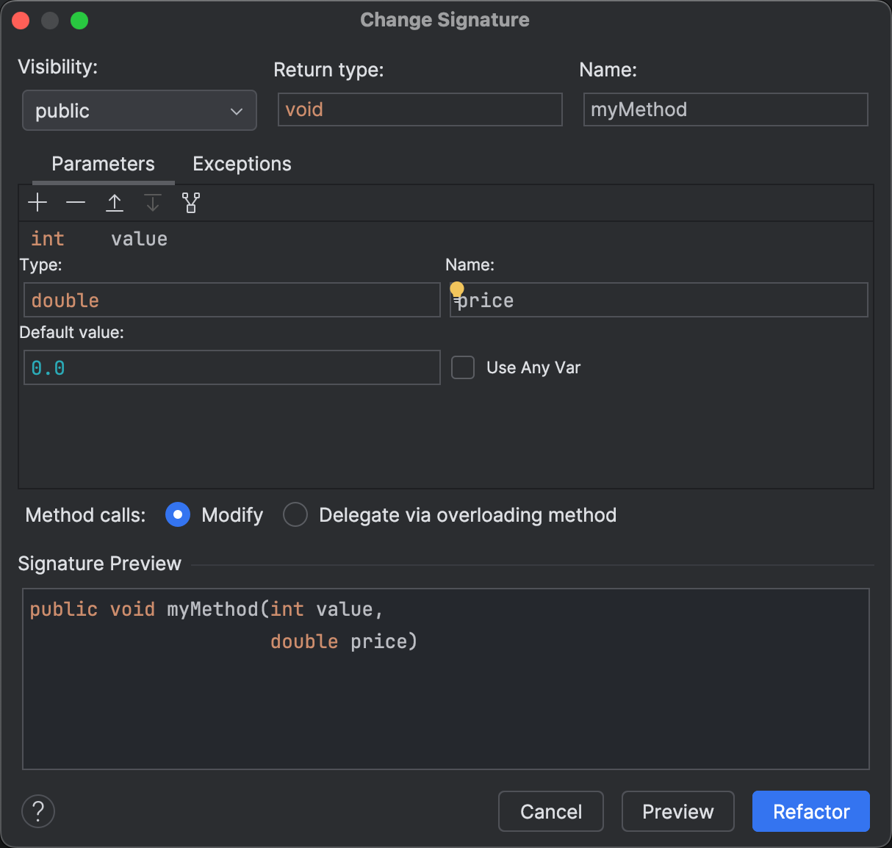892x848 pixels.
Task: Cancel the Change Signature dialog
Action: tap(550, 811)
